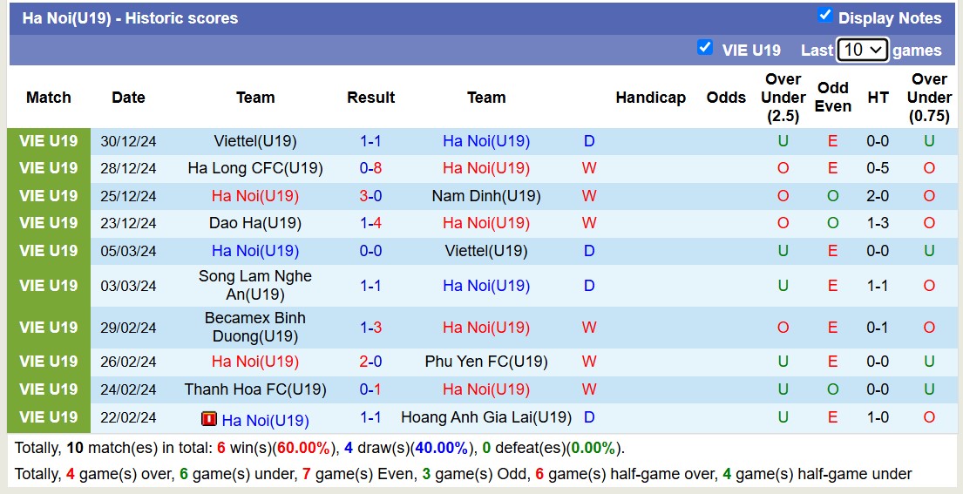Toggle the Display Notes checkbox
The height and width of the screenshot is (494, 963).
[x=824, y=16]
